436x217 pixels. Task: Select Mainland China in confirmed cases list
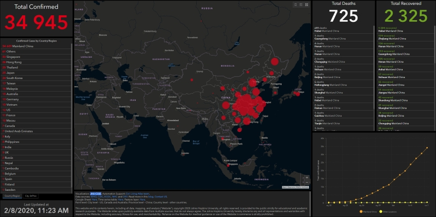pos(36,46)
